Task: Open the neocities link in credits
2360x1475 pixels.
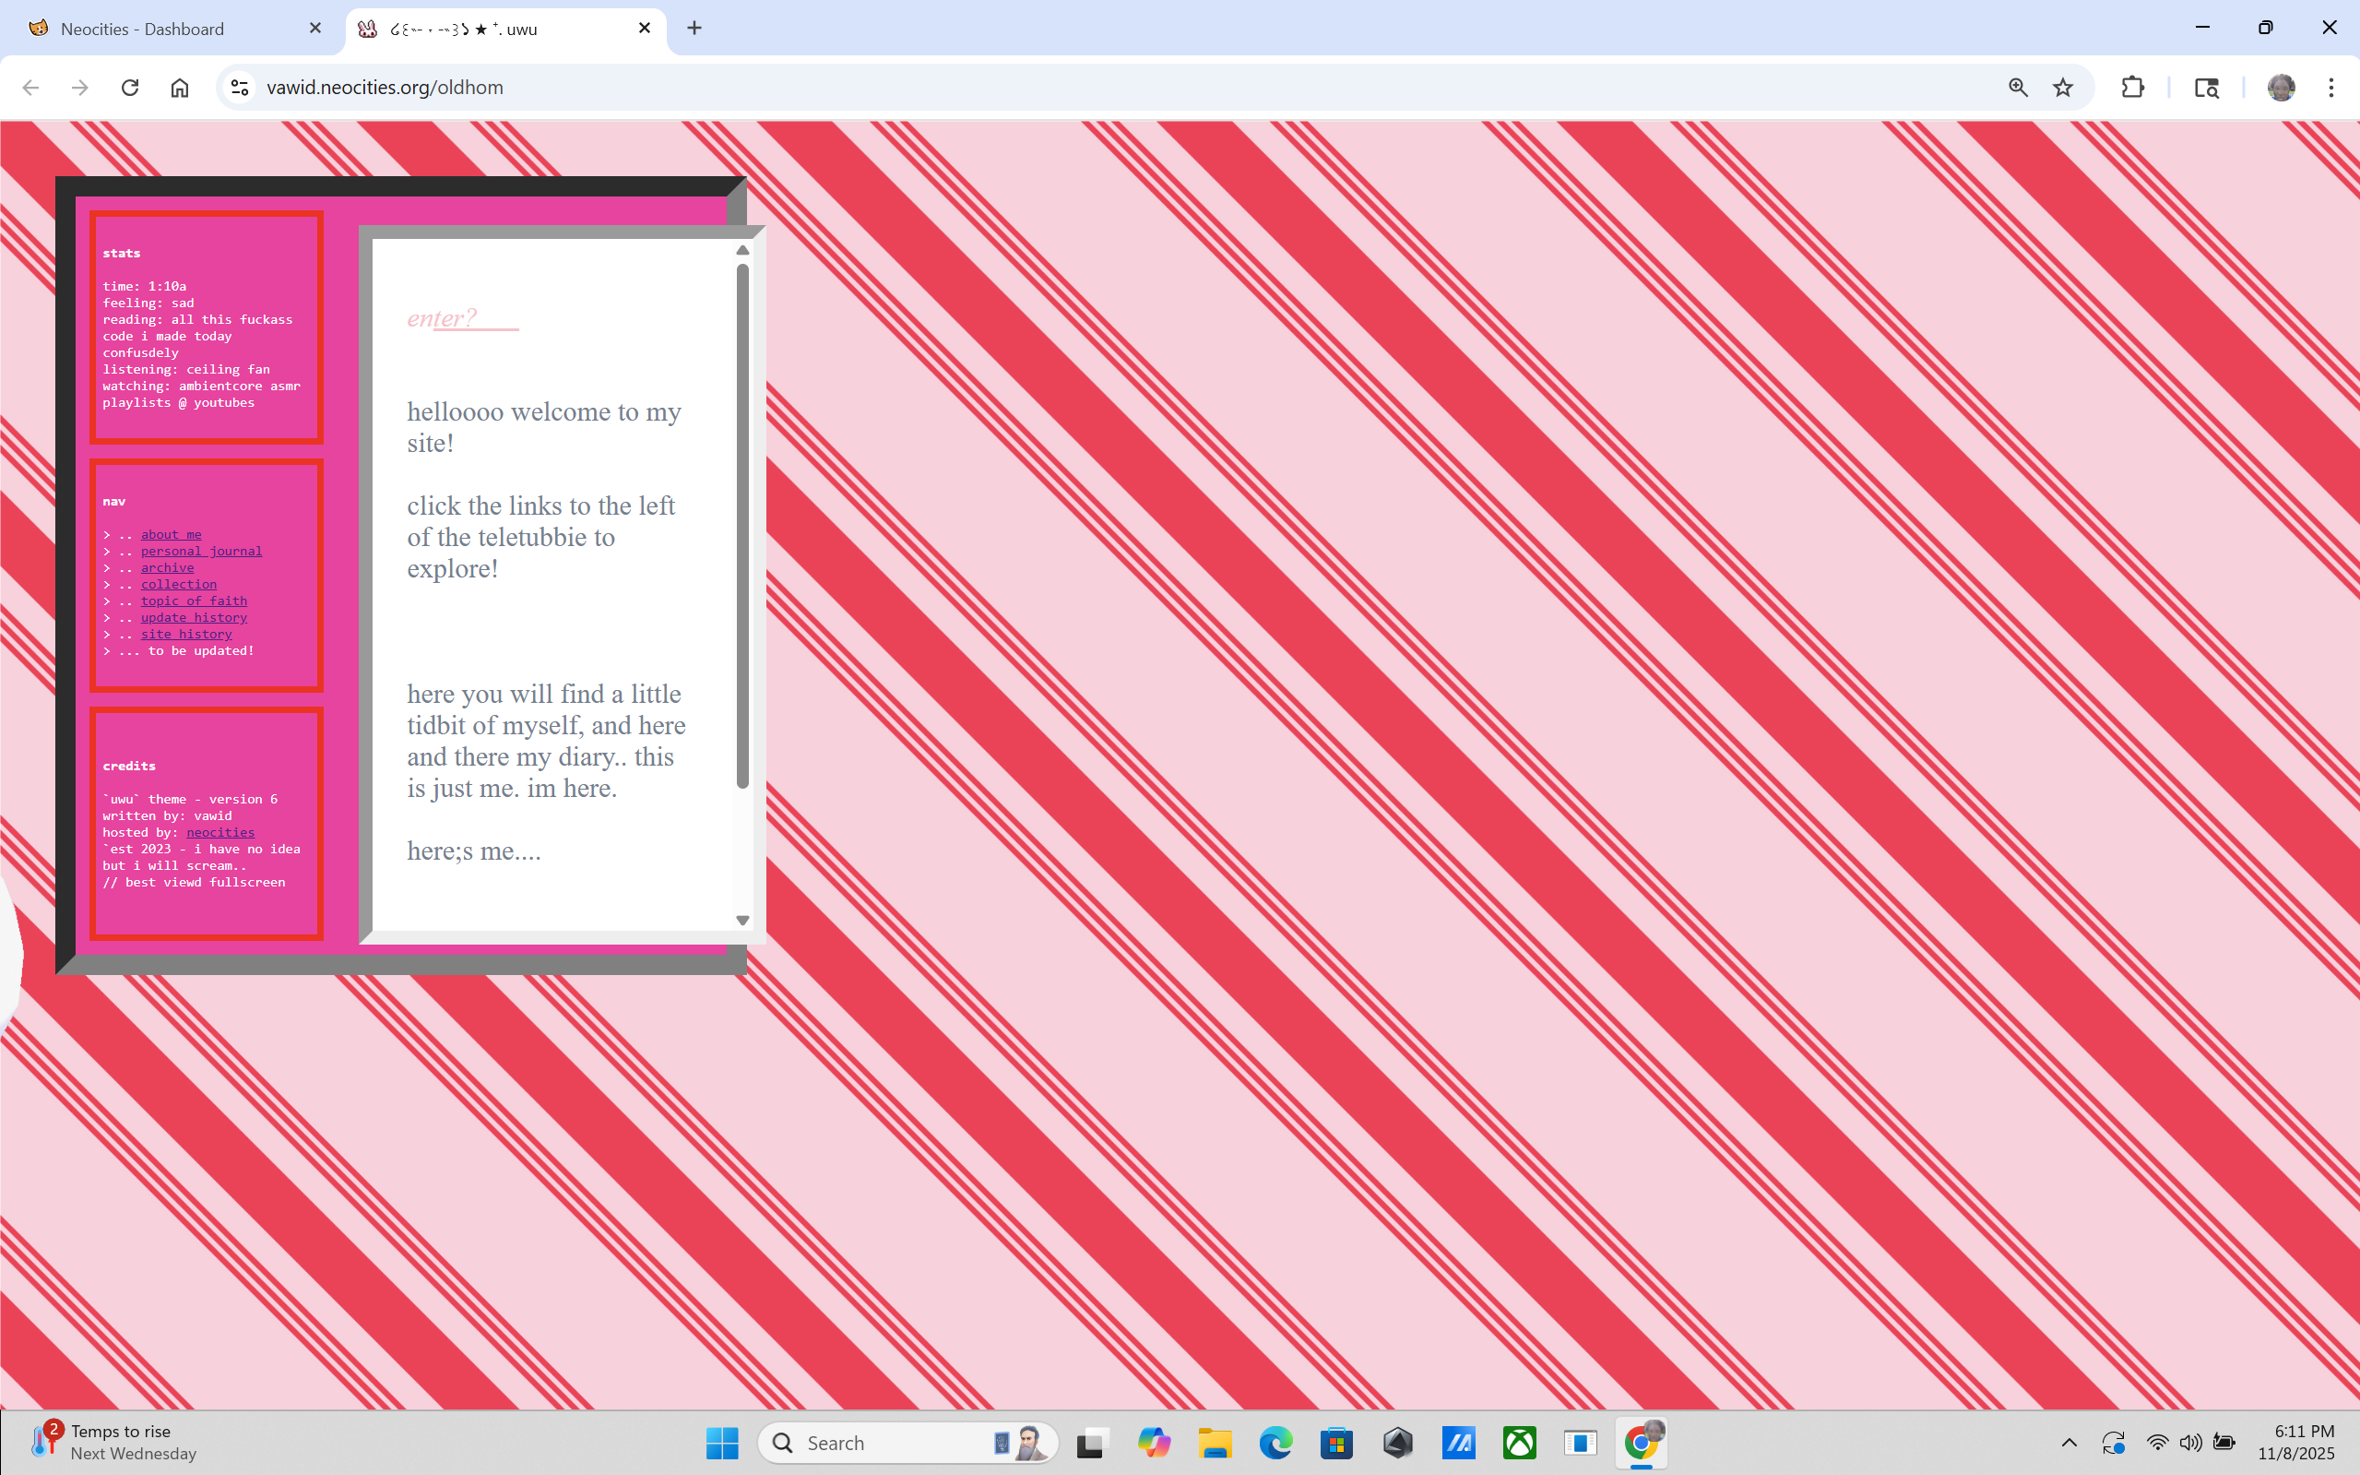Action: 220,832
